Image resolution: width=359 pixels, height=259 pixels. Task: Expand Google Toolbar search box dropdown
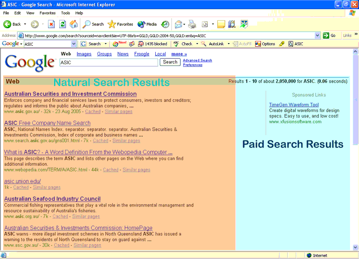74,44
